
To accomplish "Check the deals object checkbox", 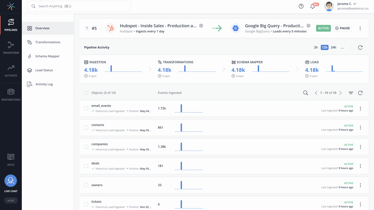I will coord(86,166).
